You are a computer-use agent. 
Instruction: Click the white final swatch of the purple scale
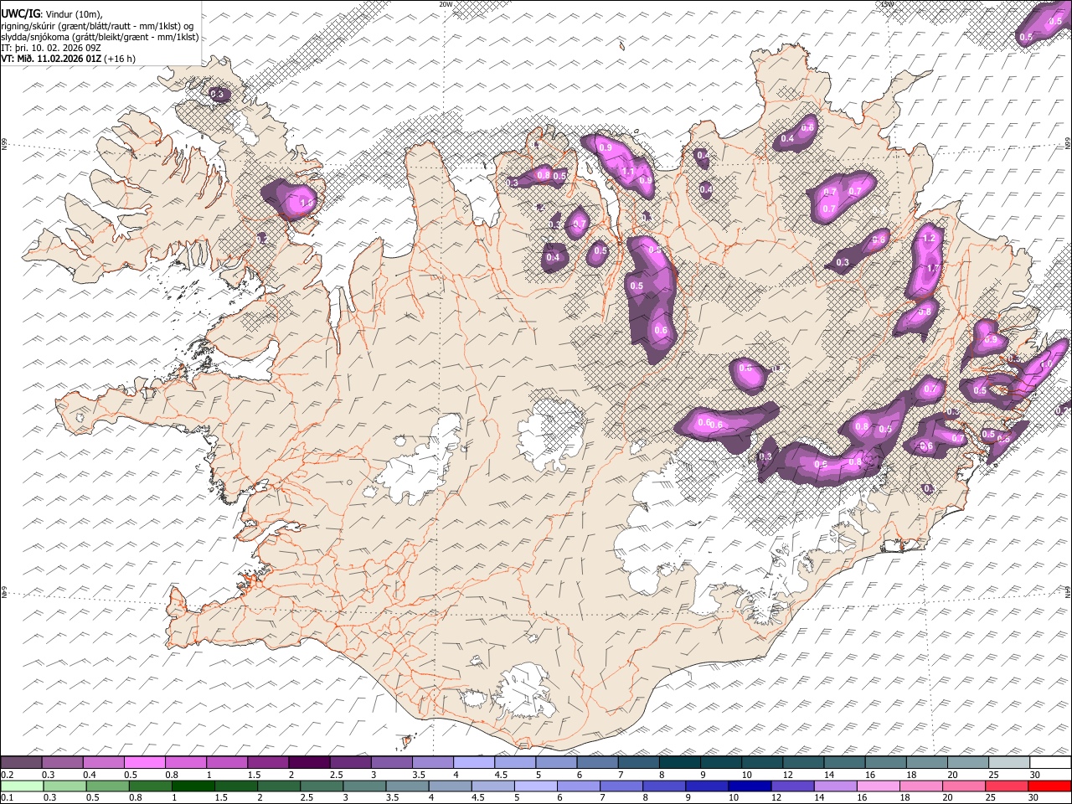coord(1050,763)
